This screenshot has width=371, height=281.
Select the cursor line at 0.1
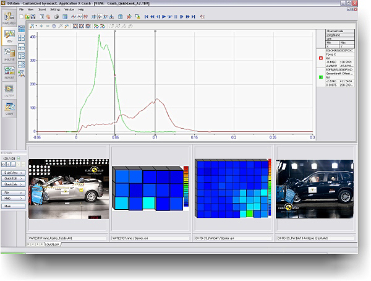tap(155, 82)
